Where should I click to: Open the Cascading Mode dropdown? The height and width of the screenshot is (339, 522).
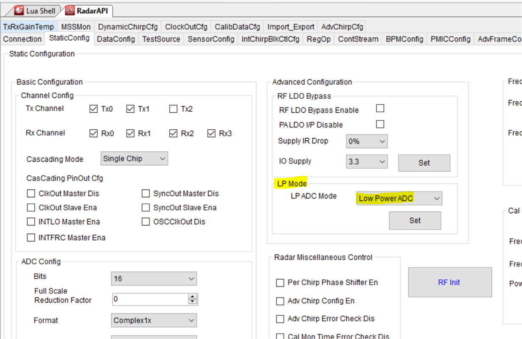135,159
